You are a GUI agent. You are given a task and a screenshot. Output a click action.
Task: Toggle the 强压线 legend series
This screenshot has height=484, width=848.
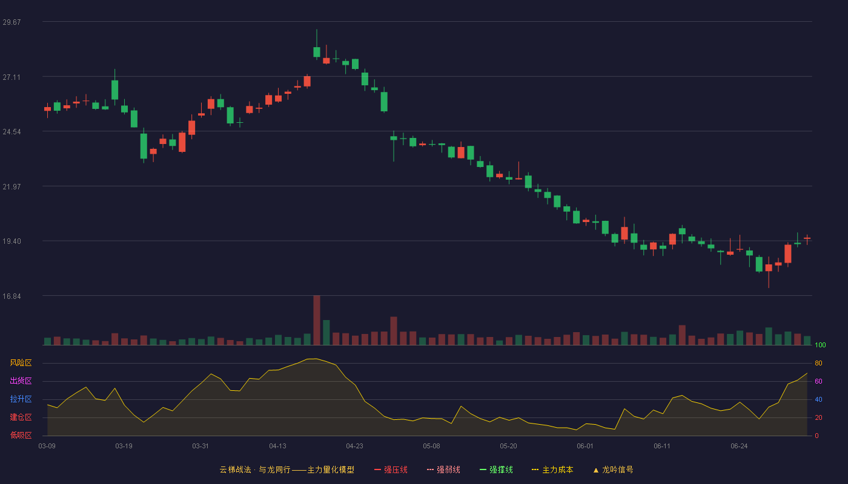point(391,469)
